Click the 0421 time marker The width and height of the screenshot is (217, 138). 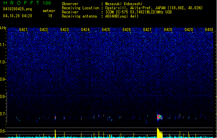click(x=23, y=30)
